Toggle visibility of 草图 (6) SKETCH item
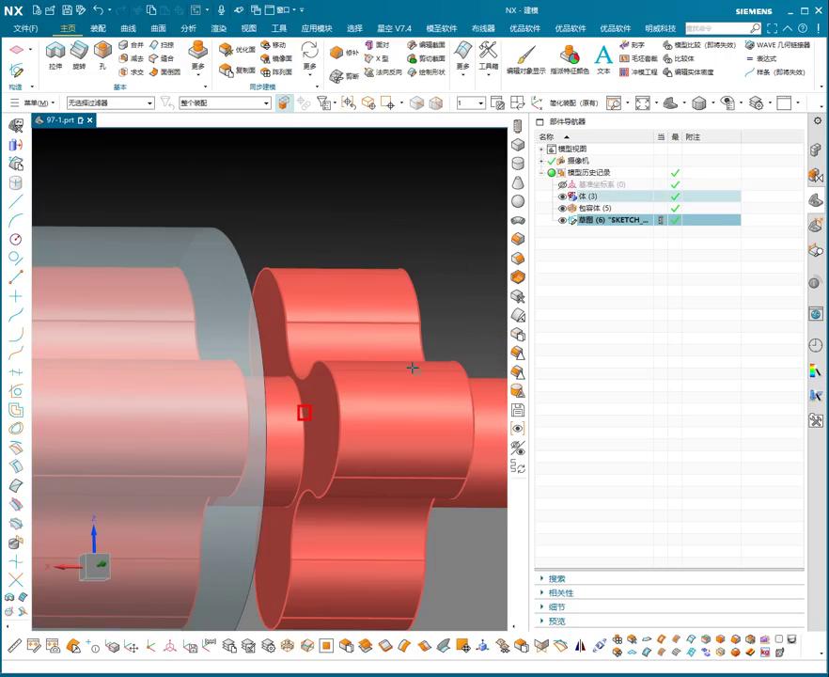This screenshot has height=677, width=829. (x=563, y=221)
